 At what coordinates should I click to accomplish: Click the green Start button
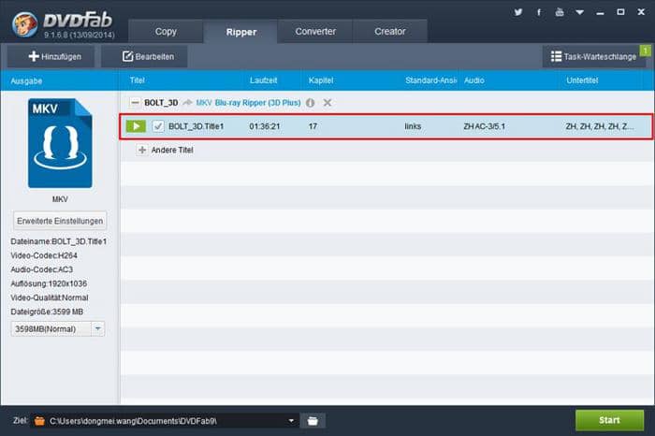(609, 420)
